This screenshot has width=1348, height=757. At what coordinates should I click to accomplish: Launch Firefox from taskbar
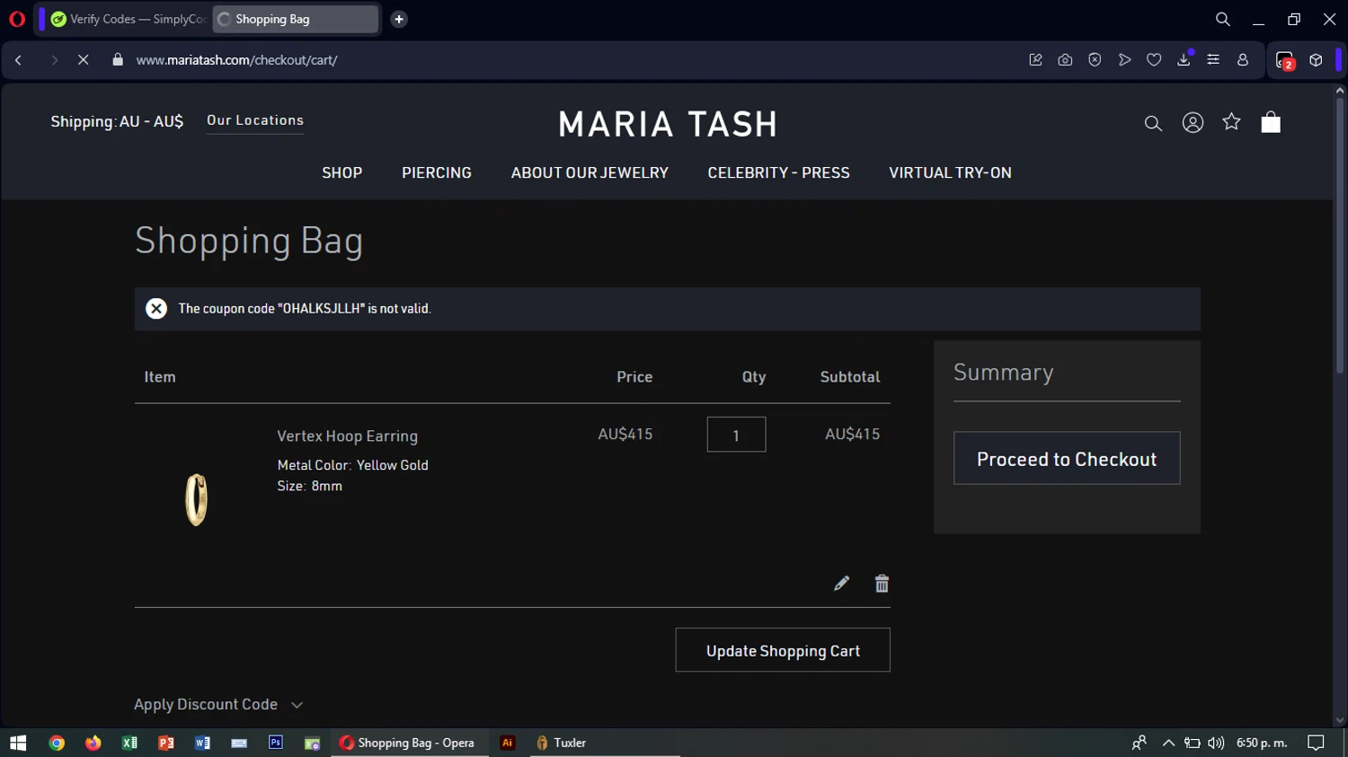click(x=93, y=743)
